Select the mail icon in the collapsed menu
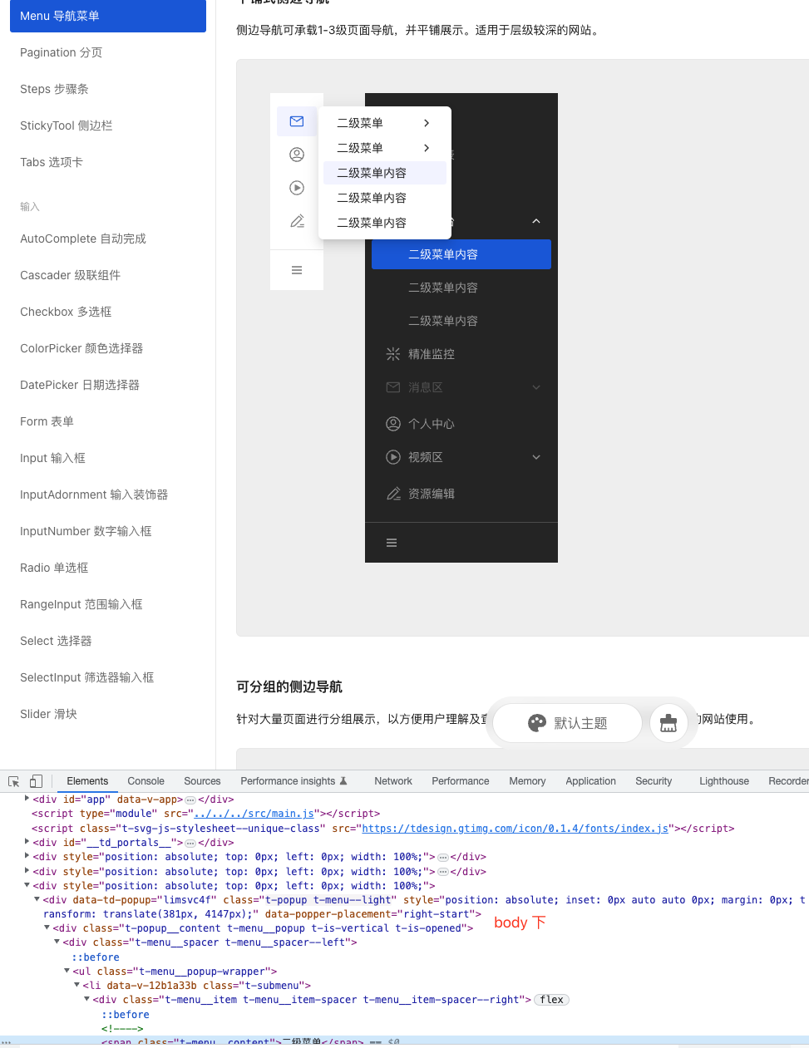Viewport: 809px width, 1048px height. [297, 121]
